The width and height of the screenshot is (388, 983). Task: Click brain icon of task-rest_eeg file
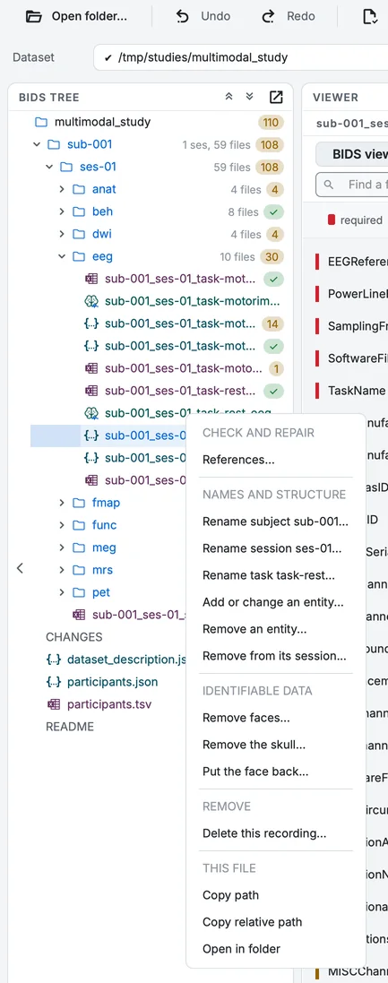(x=91, y=413)
